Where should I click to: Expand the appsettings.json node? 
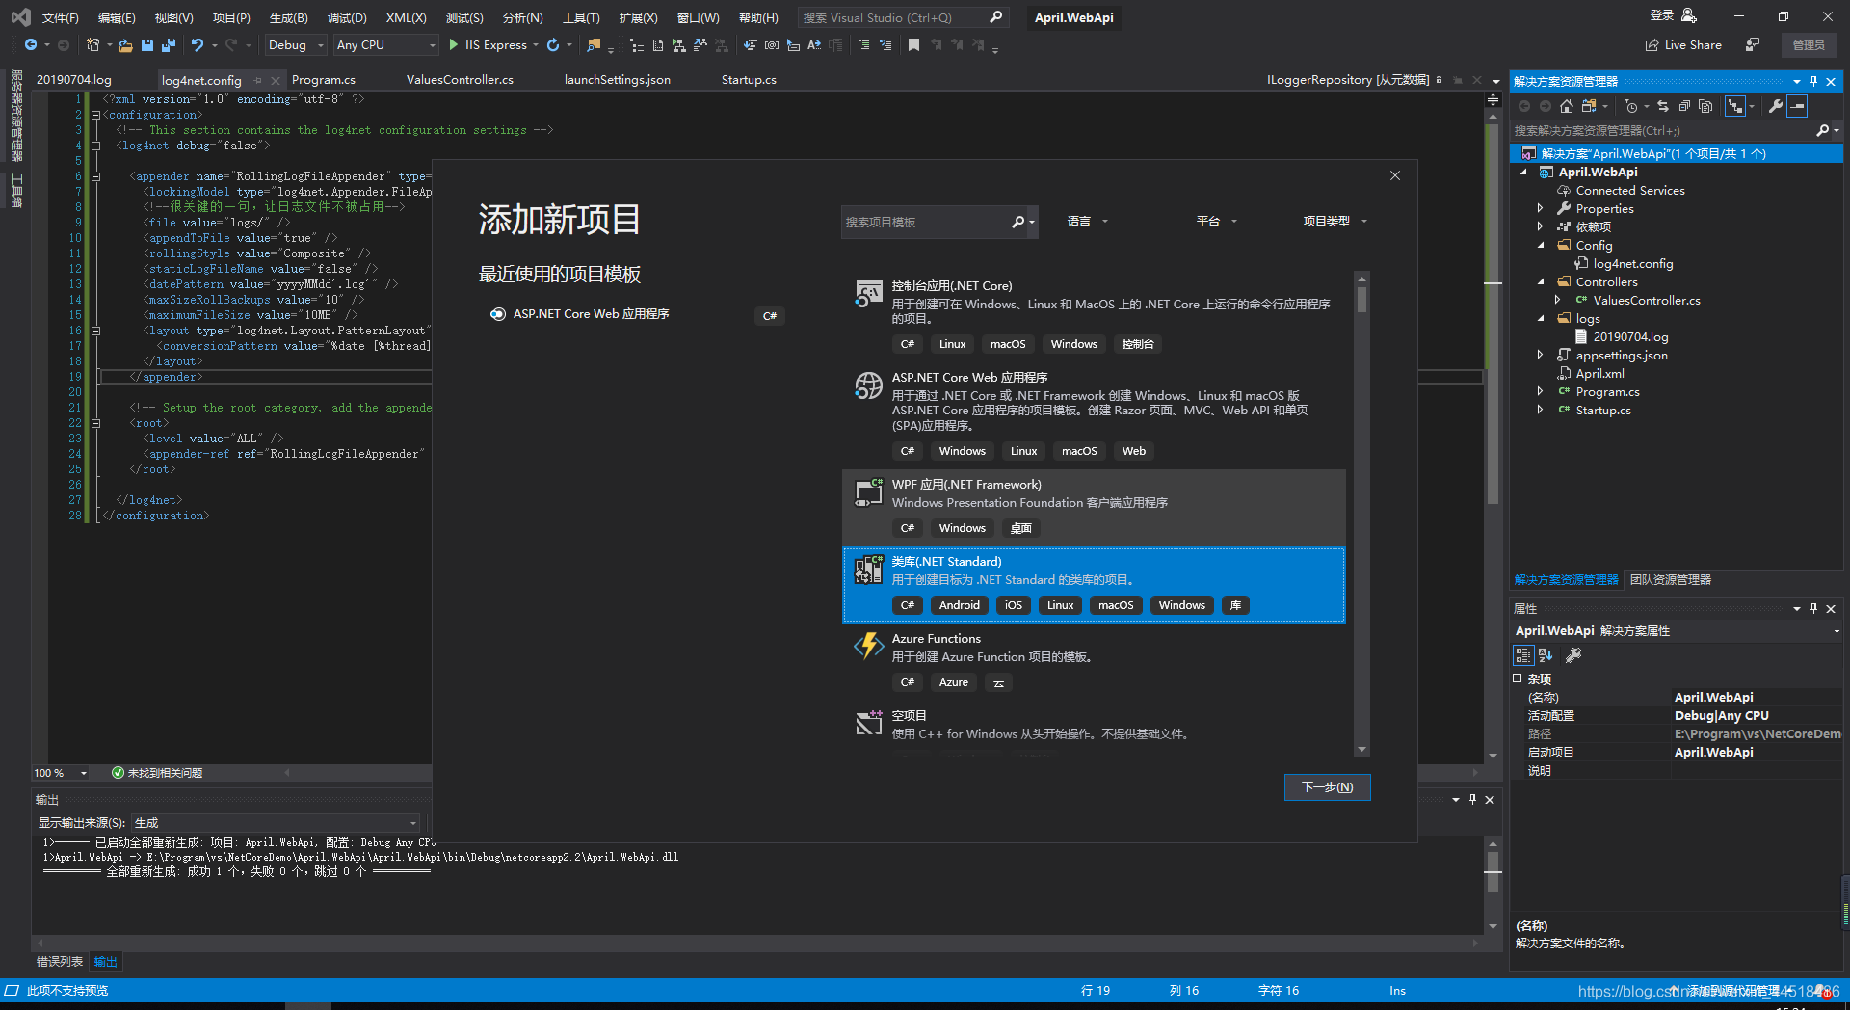pos(1540,355)
